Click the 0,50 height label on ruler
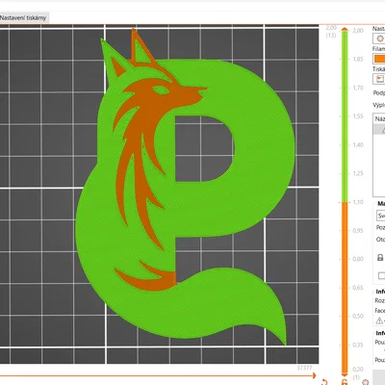This screenshot has width=385, height=385. point(358,316)
